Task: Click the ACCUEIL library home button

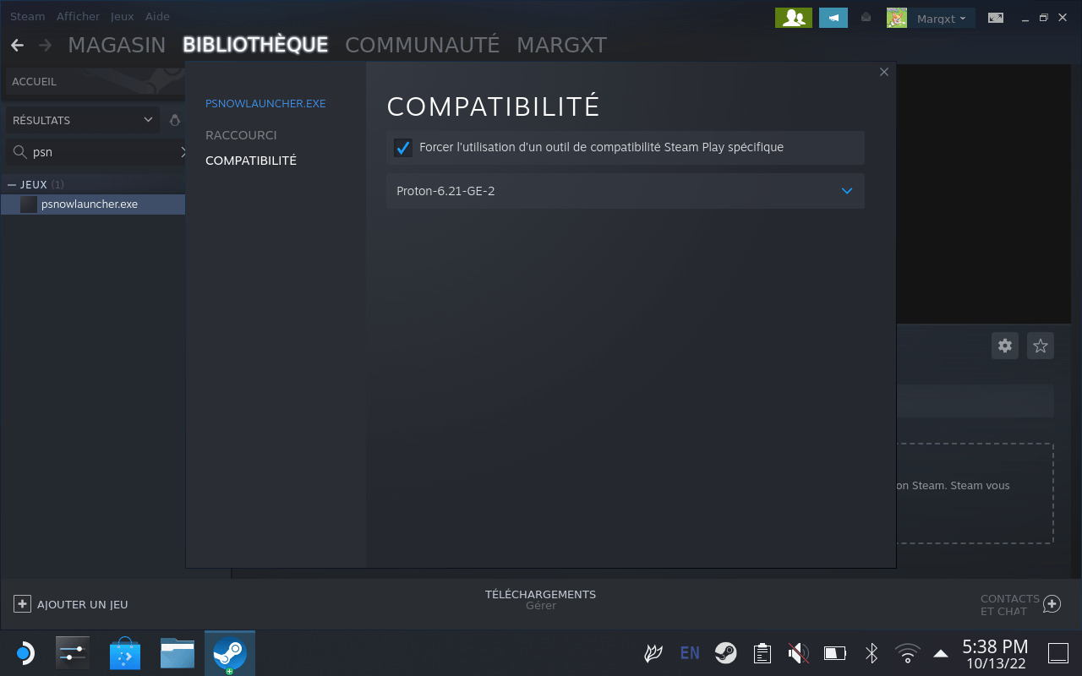Action: [95, 82]
